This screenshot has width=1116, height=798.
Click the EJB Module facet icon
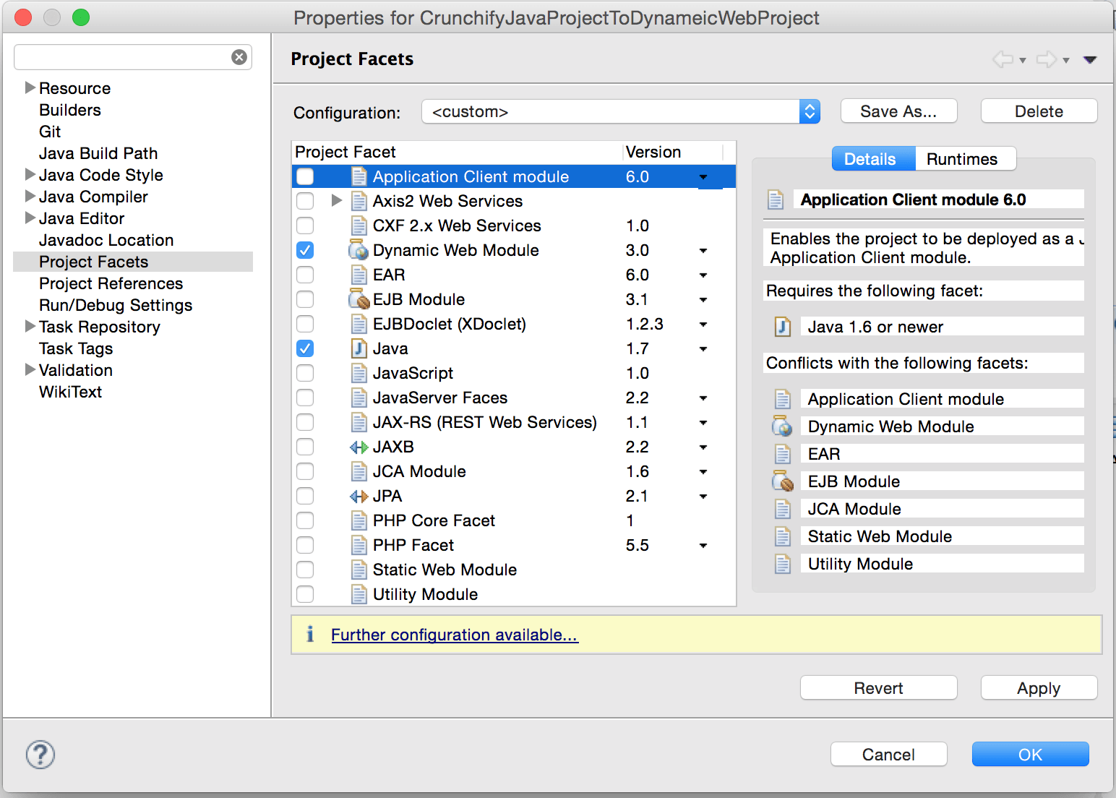357,299
